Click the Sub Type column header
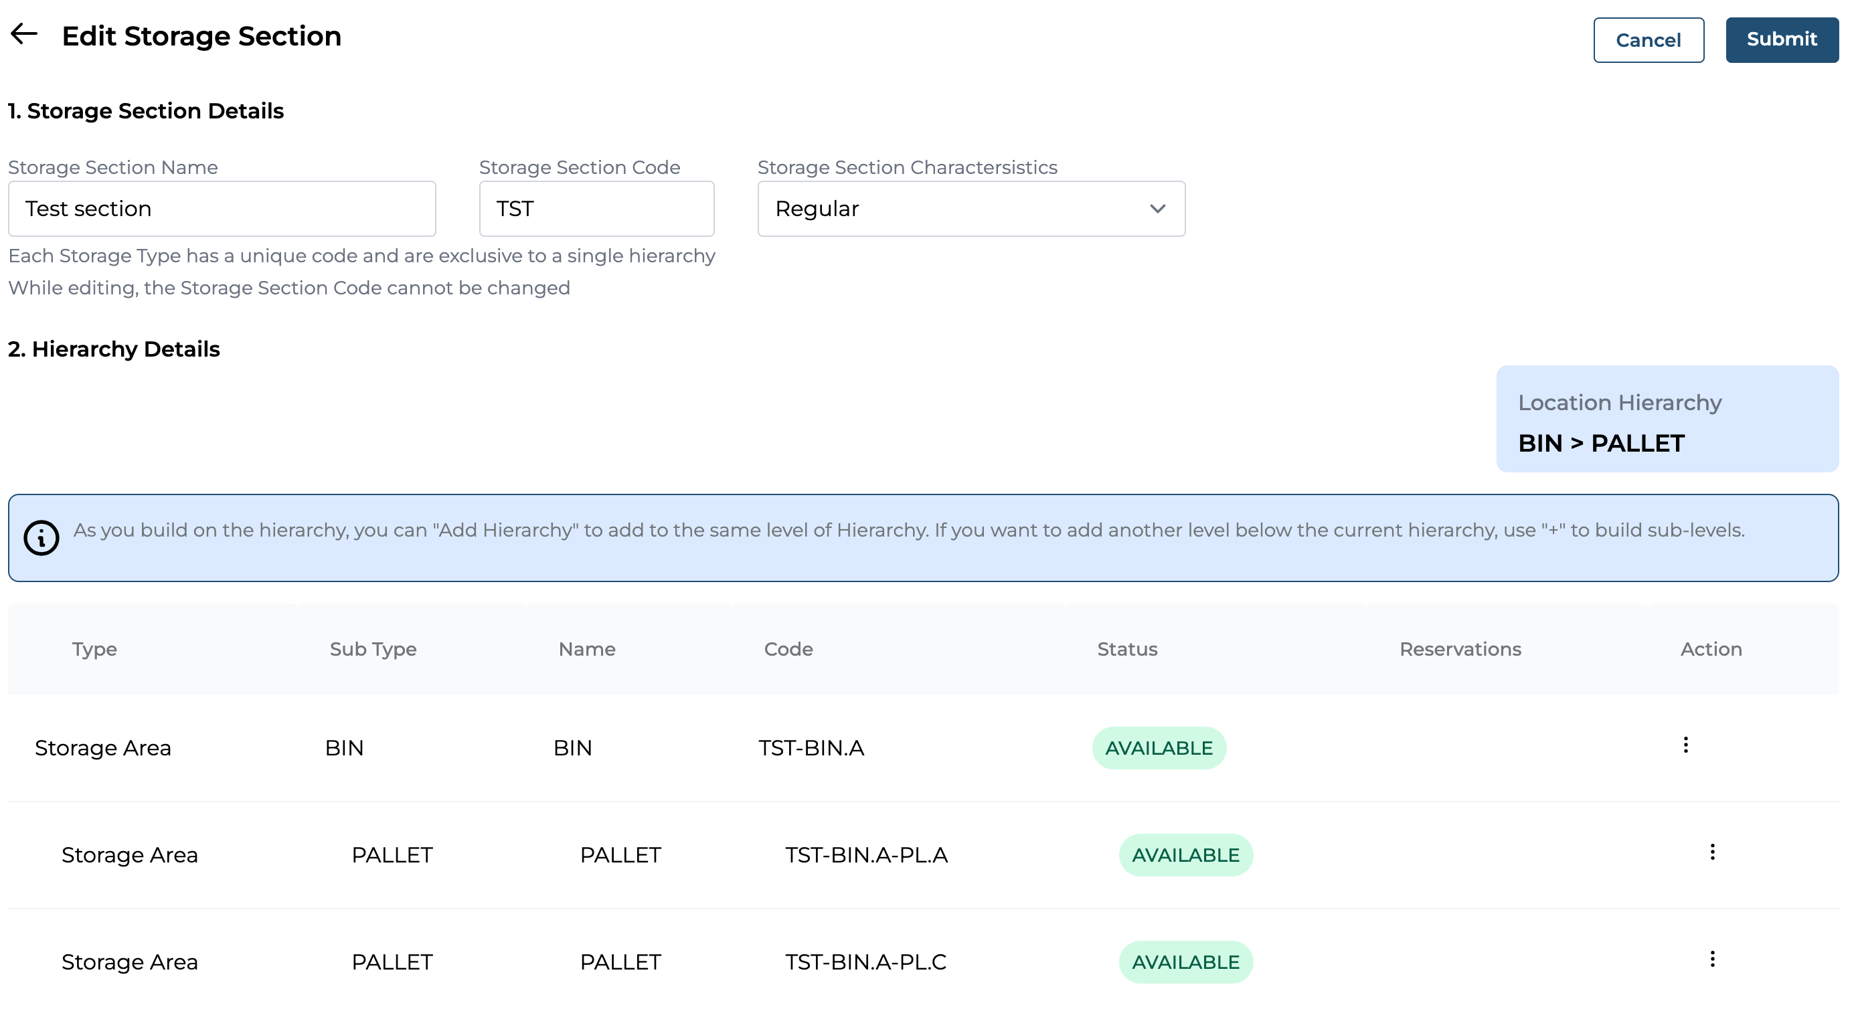 pyautogui.click(x=373, y=649)
